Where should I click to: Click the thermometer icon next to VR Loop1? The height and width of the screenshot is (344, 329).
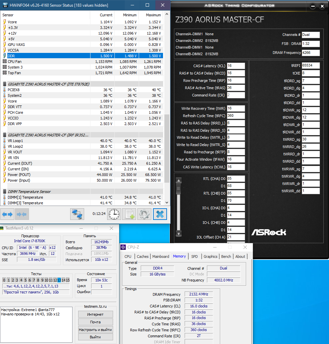tap(4, 140)
